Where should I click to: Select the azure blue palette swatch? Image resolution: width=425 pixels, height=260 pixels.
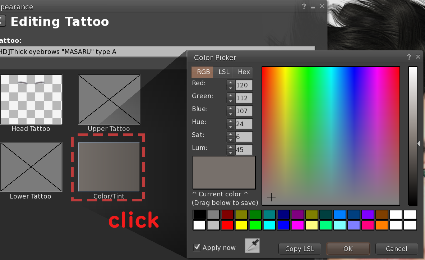(339, 214)
